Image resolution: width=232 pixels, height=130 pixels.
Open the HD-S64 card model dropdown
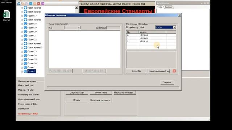click(x=174, y=27)
